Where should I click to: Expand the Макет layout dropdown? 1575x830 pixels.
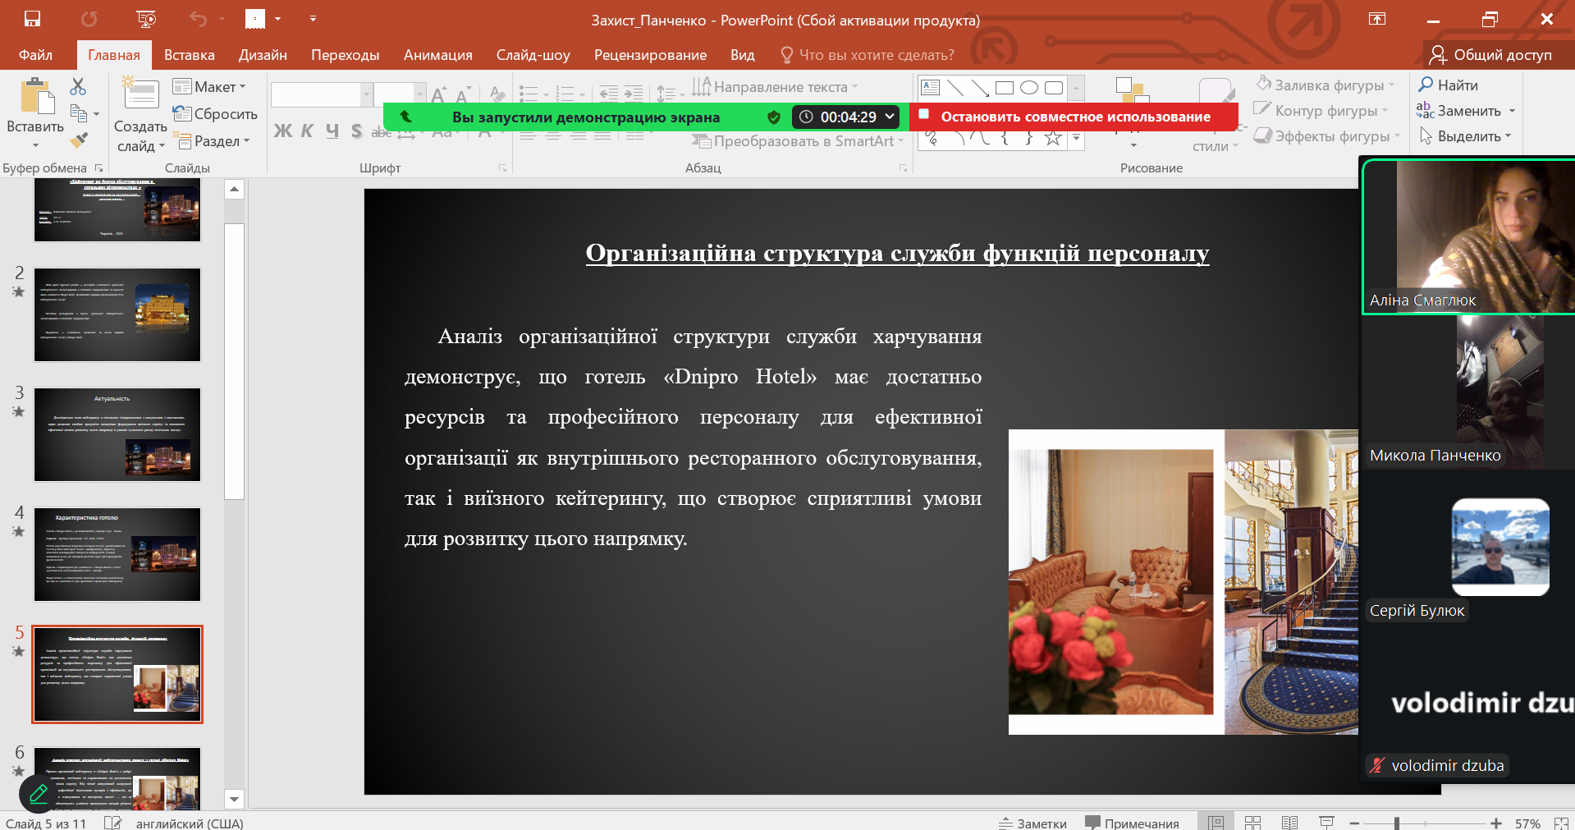tap(209, 87)
